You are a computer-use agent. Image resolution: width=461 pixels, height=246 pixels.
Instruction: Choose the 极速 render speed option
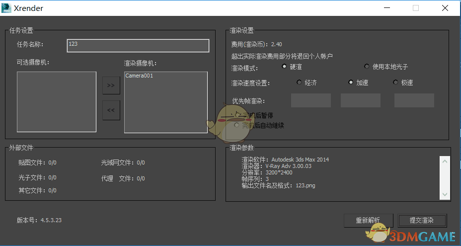(395, 82)
